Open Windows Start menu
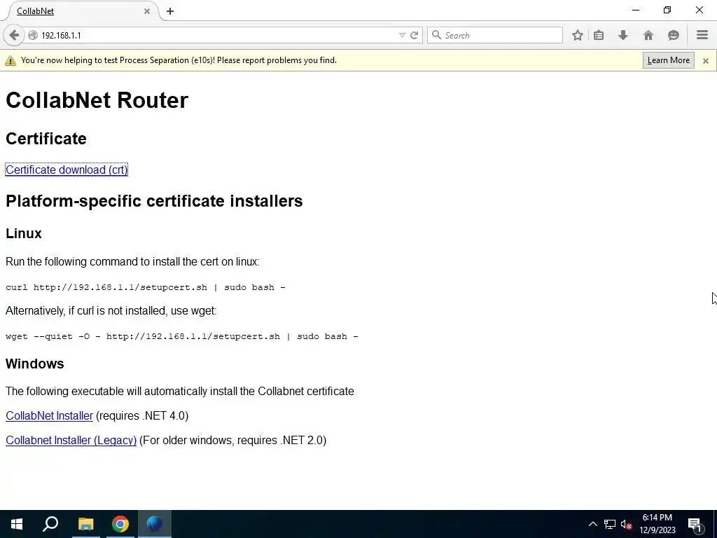 (17, 524)
